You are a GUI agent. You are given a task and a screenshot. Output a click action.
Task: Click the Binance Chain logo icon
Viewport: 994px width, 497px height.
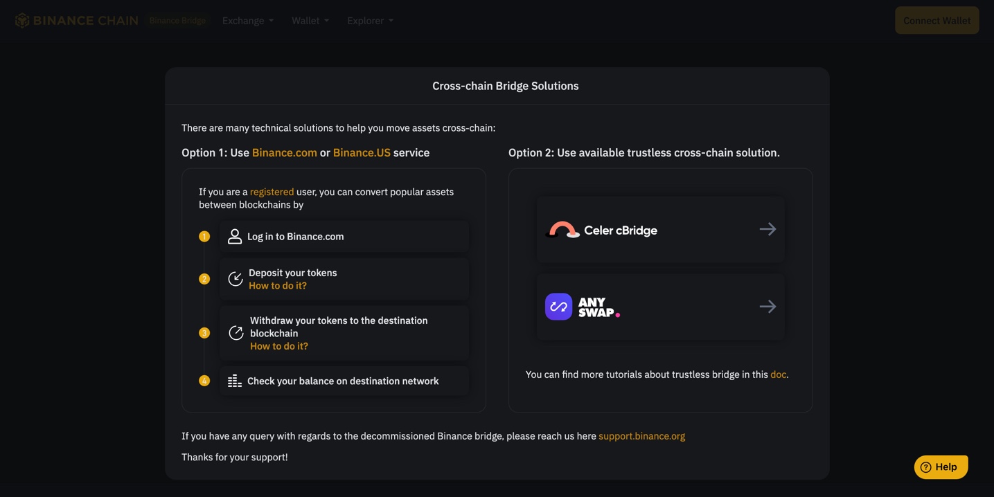[x=22, y=21]
